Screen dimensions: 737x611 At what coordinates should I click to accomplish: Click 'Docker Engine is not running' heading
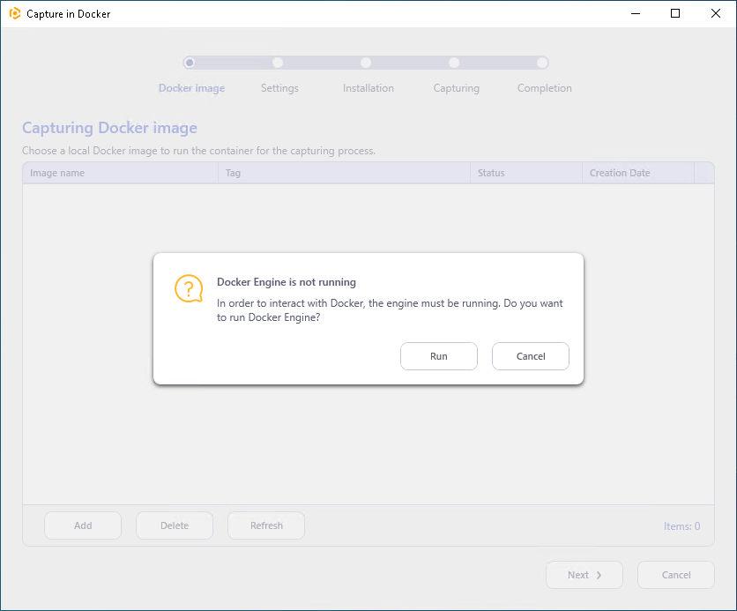(x=287, y=282)
